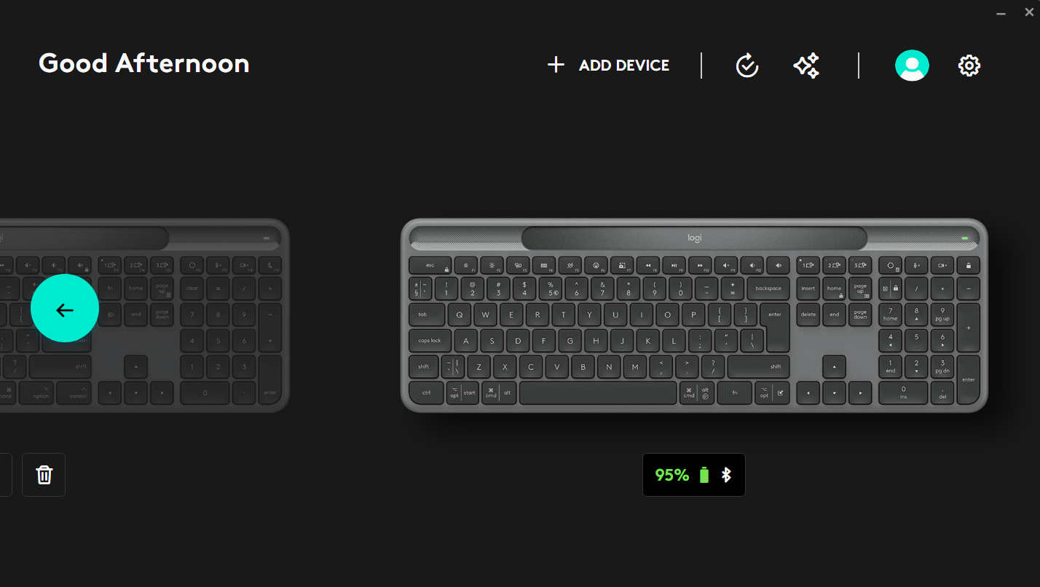The width and height of the screenshot is (1040, 587).
Task: Click the backspace key on the active keyboard
Action: 768,288
